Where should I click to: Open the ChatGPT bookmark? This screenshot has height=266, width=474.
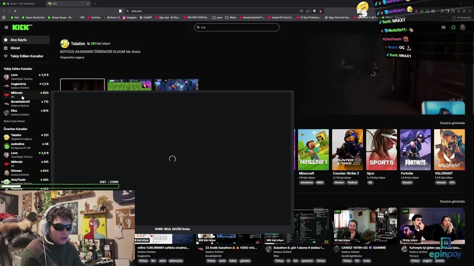(x=146, y=17)
